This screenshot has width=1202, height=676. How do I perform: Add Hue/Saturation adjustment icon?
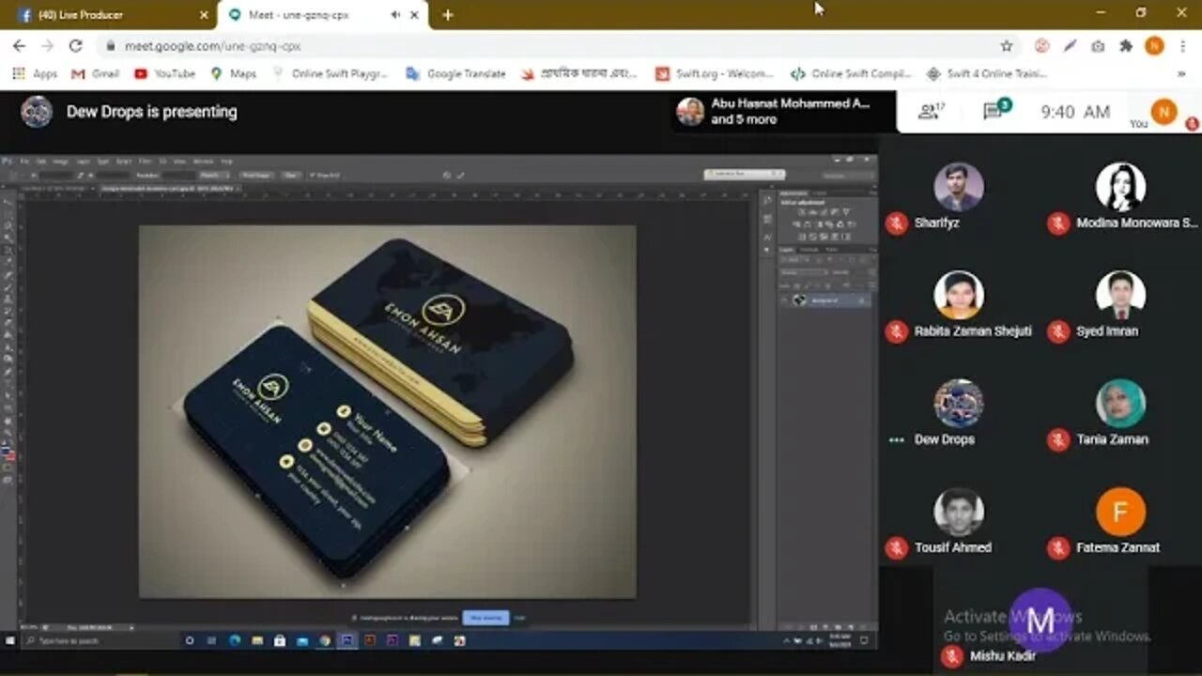pyautogui.click(x=796, y=224)
